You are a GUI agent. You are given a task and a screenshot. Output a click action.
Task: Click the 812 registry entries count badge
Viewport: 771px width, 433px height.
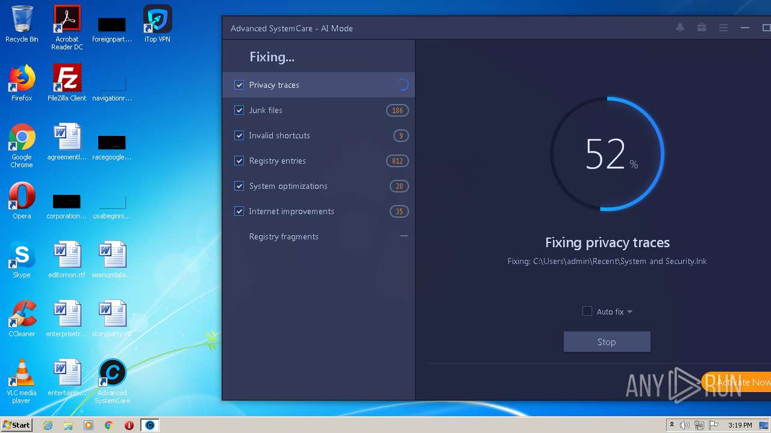tap(398, 161)
